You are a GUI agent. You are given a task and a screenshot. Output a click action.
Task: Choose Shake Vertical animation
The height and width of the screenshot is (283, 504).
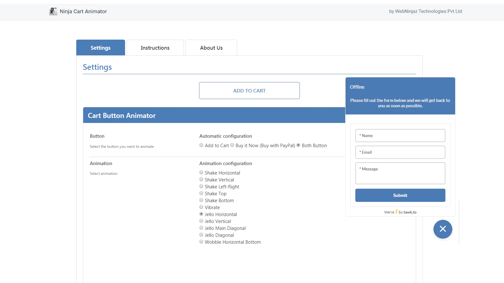pyautogui.click(x=201, y=180)
